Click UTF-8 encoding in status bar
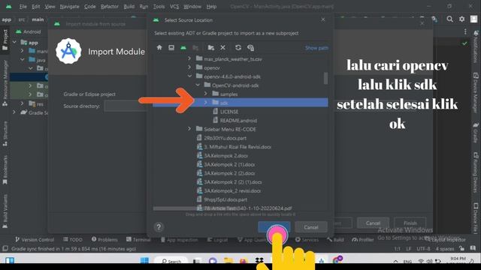481x270 pixels. (x=423, y=248)
